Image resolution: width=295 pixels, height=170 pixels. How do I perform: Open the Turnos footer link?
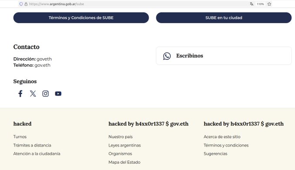(20, 137)
